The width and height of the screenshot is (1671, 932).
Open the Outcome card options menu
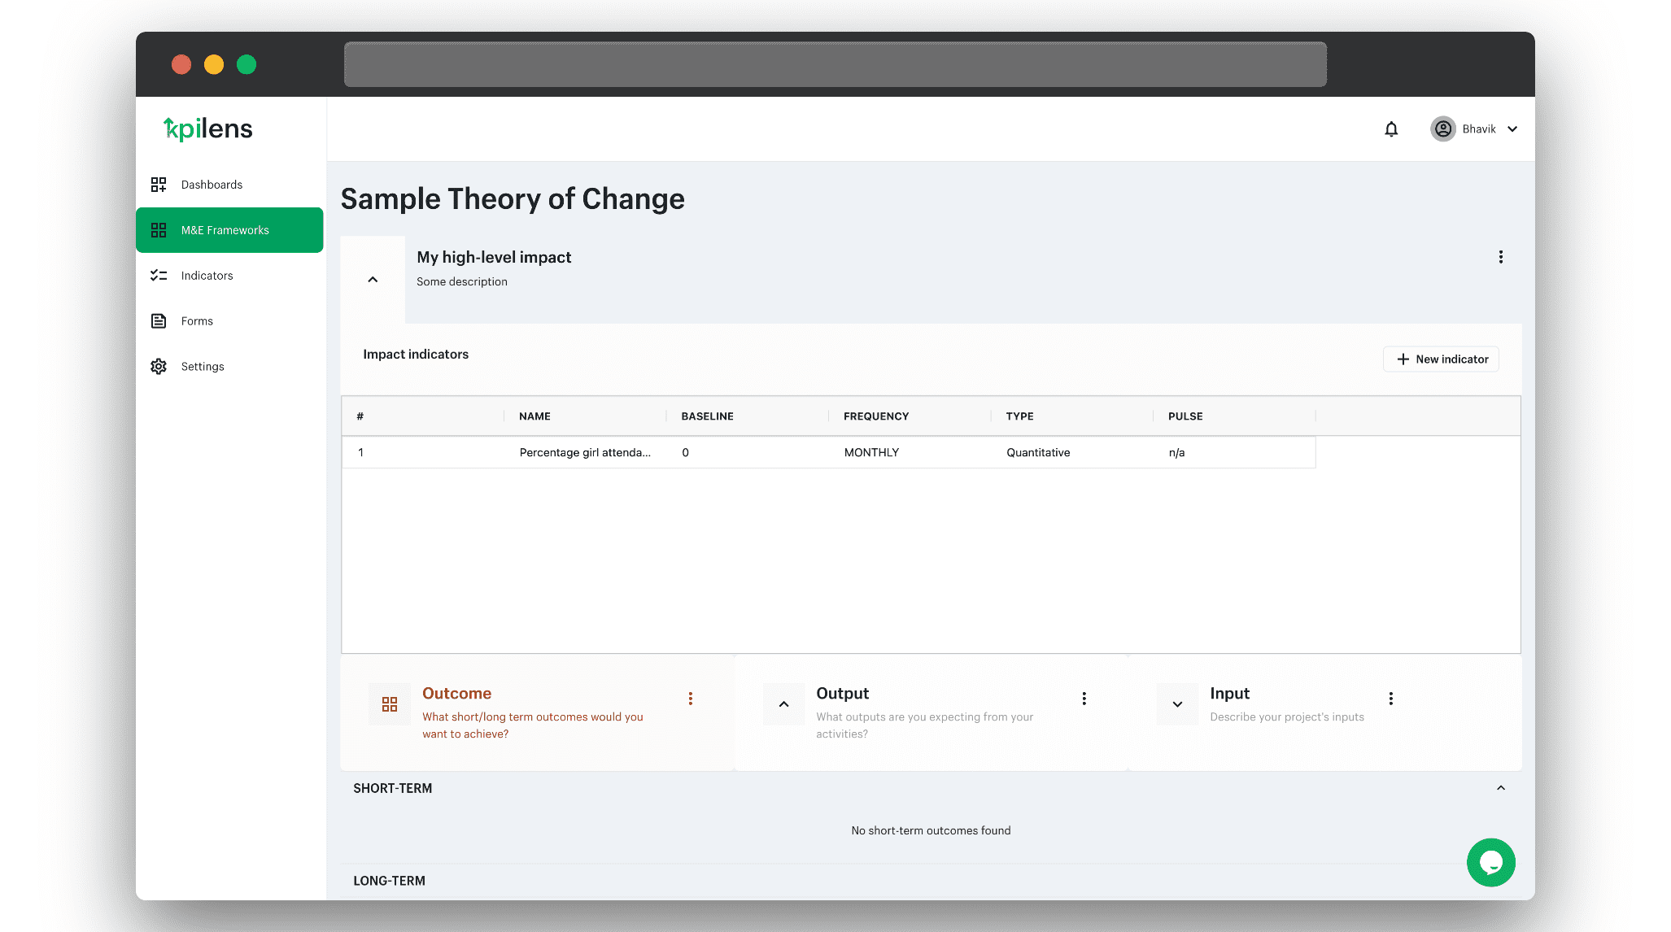coord(691,699)
